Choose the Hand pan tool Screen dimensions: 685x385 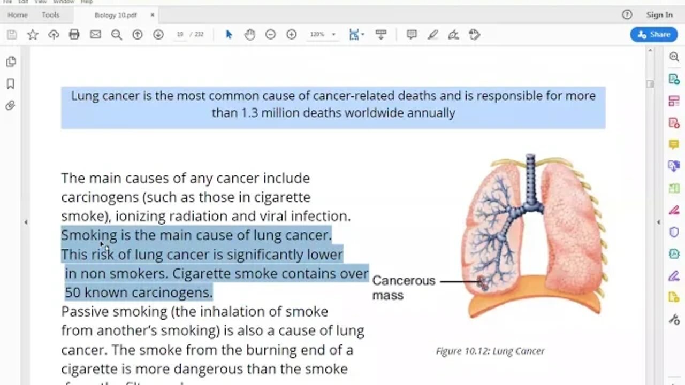(x=250, y=35)
